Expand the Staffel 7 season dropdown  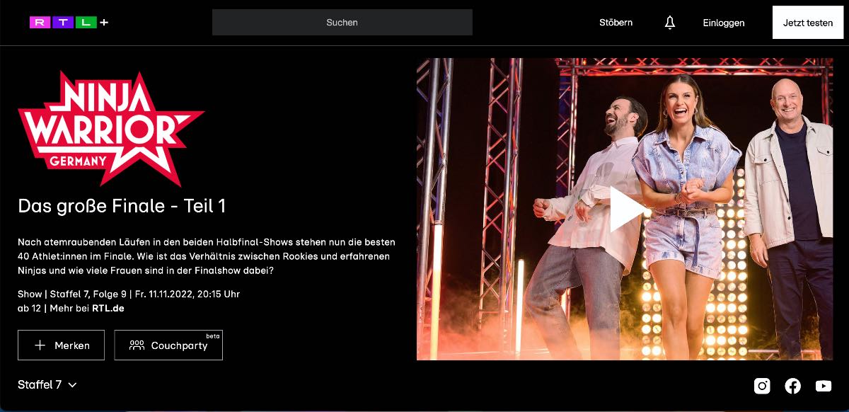(47, 385)
